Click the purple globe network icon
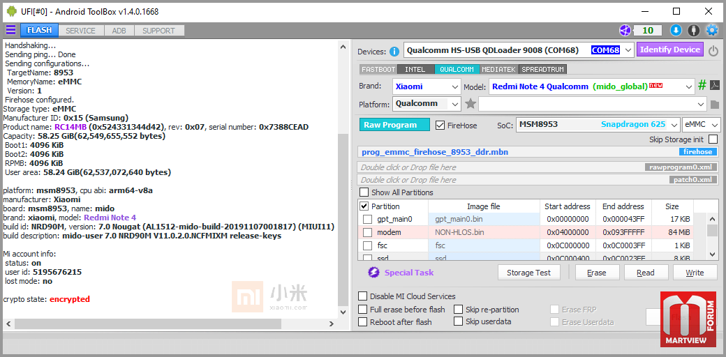 click(625, 31)
